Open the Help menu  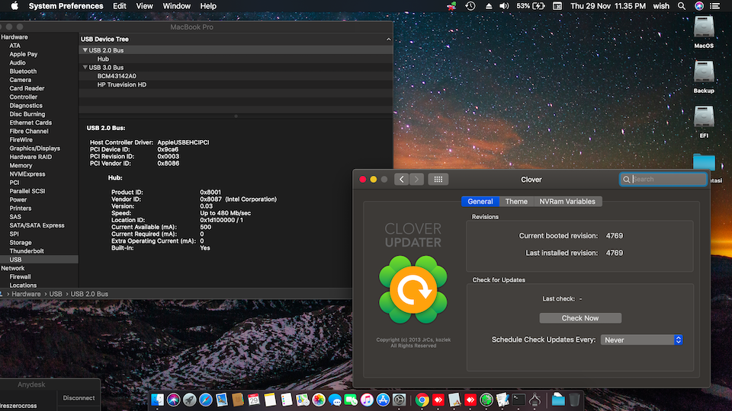(208, 6)
